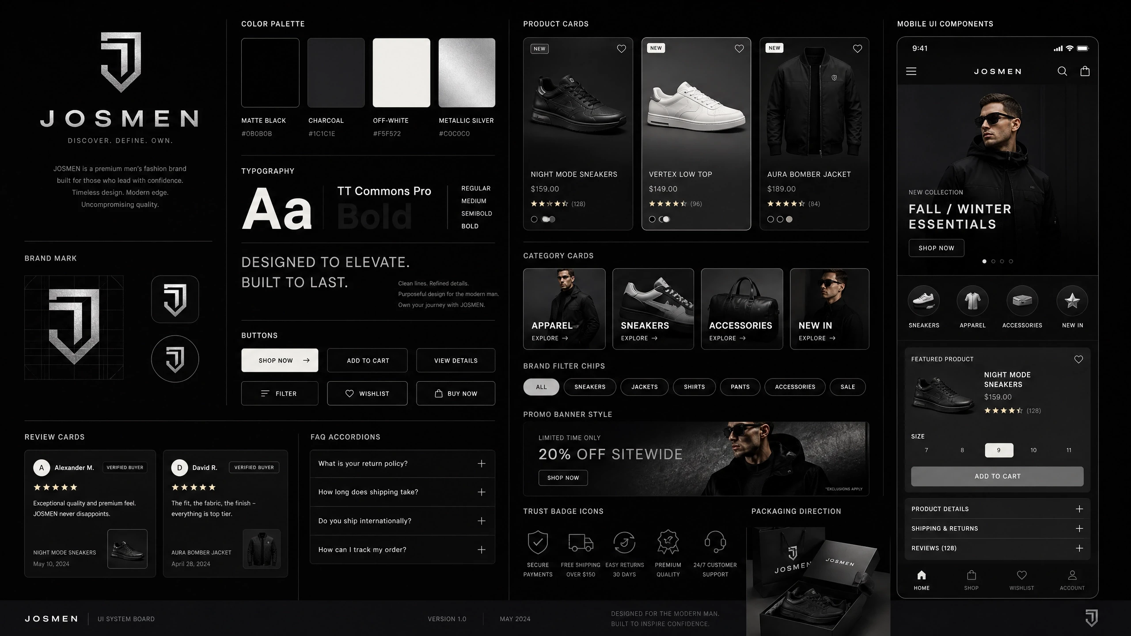Image resolution: width=1131 pixels, height=636 pixels.
Task: Click the heart on Featured Product panel
Action: pyautogui.click(x=1078, y=360)
